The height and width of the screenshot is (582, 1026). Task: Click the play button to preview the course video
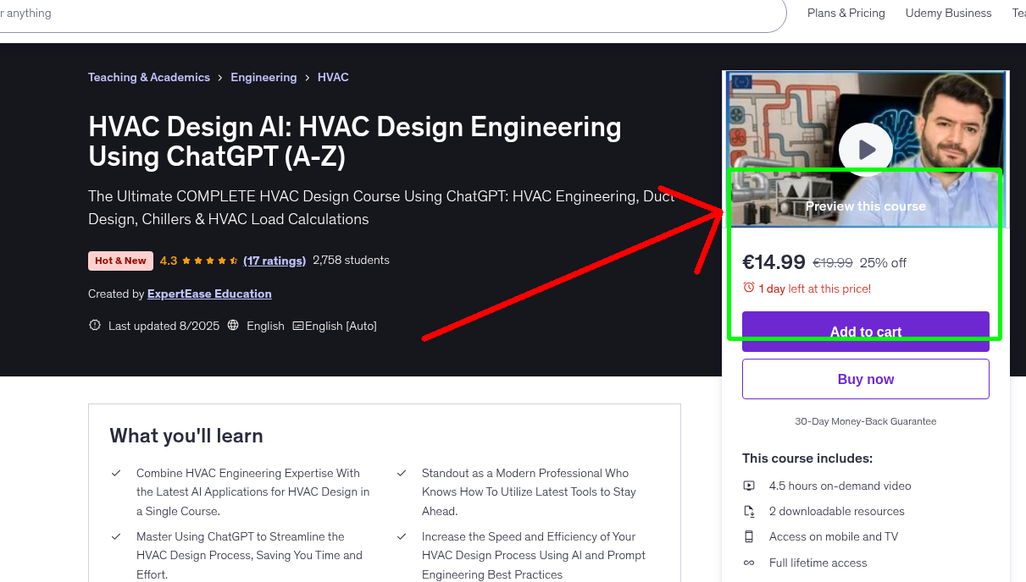(865, 149)
